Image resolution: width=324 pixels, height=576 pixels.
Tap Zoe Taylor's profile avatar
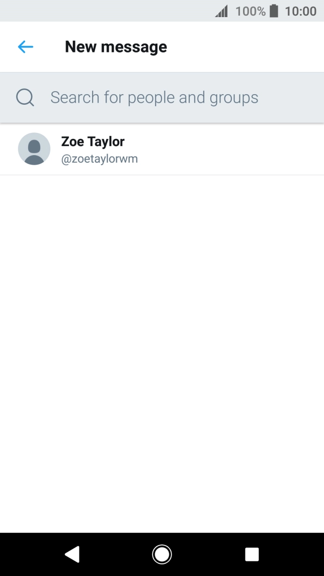click(x=34, y=149)
